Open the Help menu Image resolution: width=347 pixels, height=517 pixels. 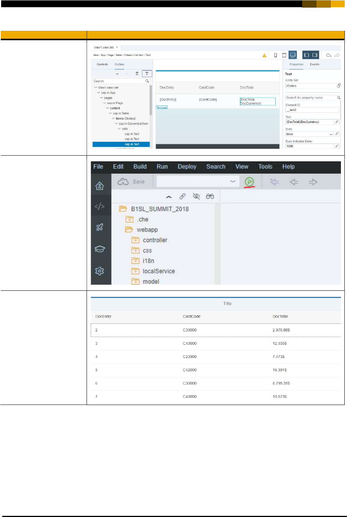(x=289, y=167)
